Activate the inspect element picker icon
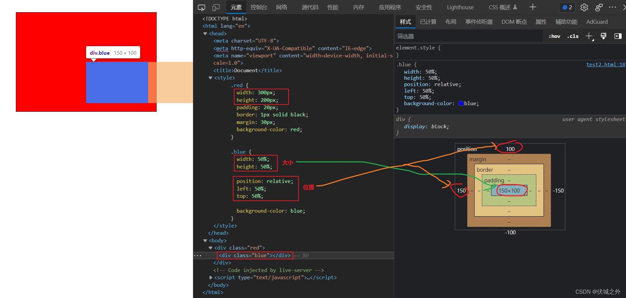 [x=201, y=7]
